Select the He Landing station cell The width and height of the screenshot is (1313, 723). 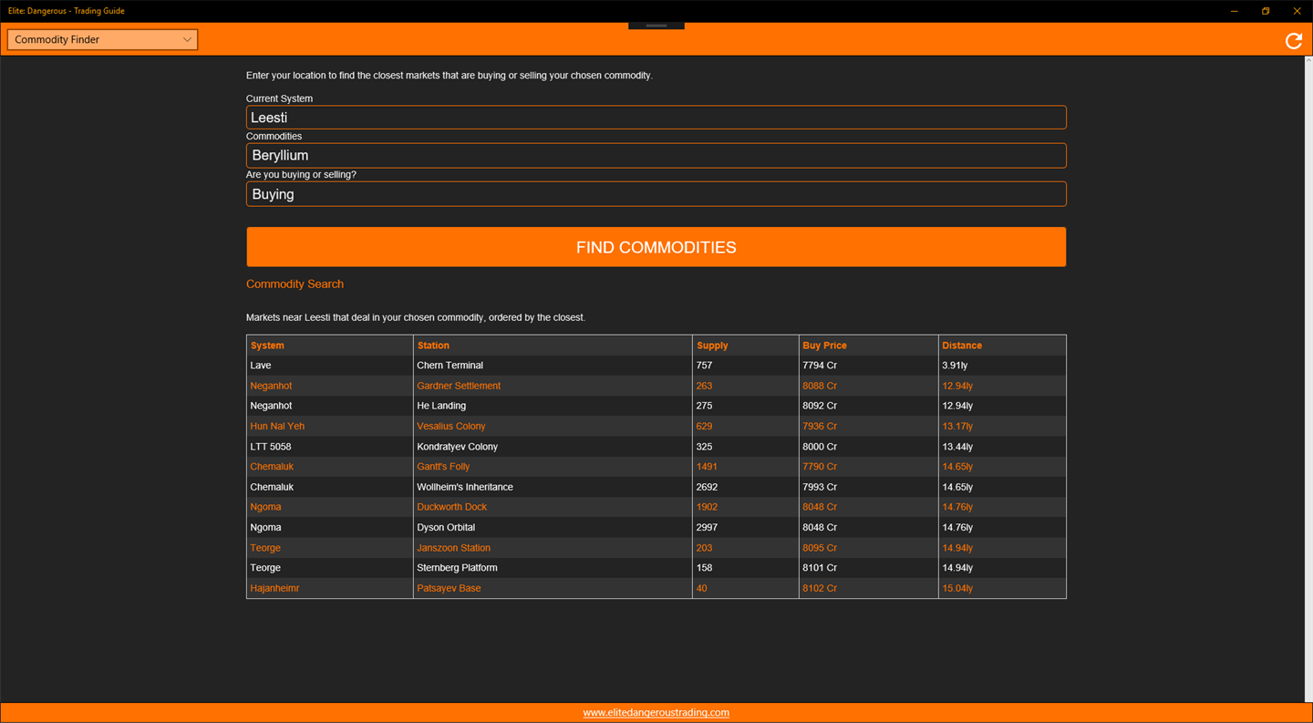point(441,406)
